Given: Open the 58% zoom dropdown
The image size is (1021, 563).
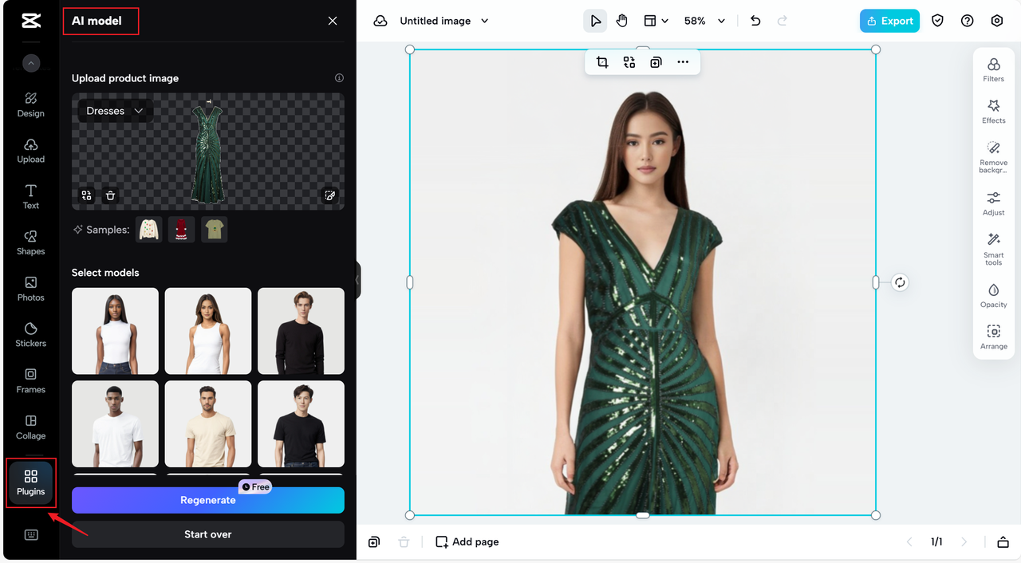Looking at the screenshot, I should coord(704,21).
